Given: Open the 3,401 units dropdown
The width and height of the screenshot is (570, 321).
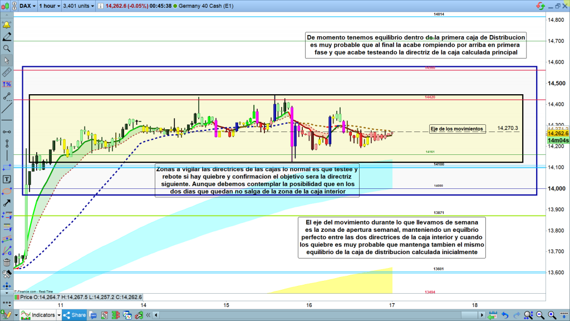Looking at the screenshot, I should pos(78,6).
